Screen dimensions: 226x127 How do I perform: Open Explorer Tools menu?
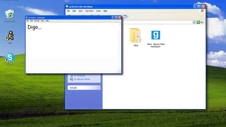click(99, 11)
